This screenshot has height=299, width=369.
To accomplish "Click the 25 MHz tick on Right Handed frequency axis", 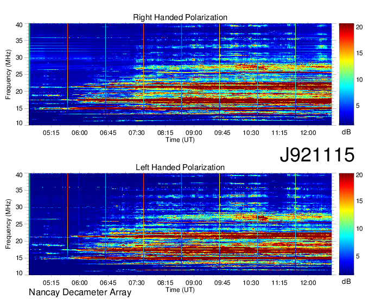I will 19,74.
